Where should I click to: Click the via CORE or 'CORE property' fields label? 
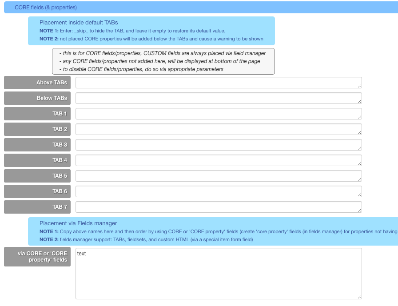[x=37, y=257]
